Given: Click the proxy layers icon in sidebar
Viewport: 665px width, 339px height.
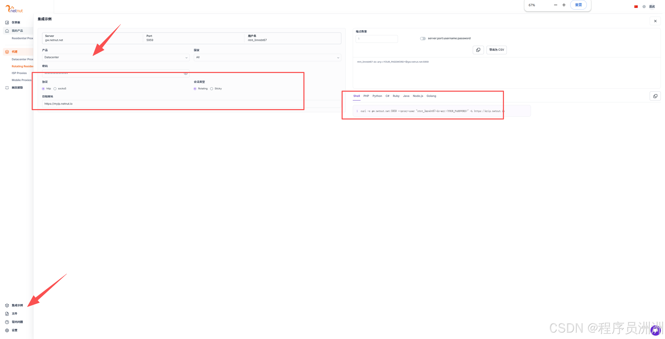Looking at the screenshot, I should 7,52.
